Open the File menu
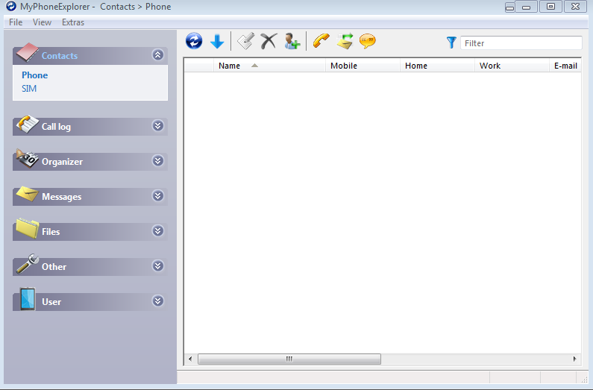This screenshot has height=390, width=593. [x=16, y=22]
